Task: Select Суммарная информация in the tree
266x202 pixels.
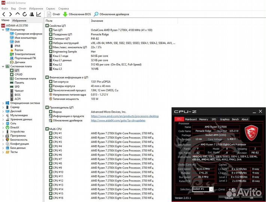Action: [x=26, y=34]
